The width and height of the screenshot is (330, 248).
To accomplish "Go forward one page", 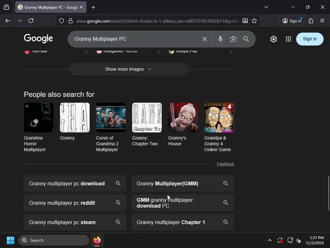I will [x=19, y=21].
